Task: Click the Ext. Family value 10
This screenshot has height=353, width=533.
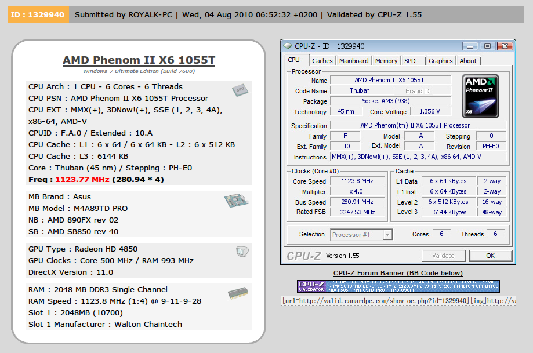Action: pyautogui.click(x=345, y=147)
